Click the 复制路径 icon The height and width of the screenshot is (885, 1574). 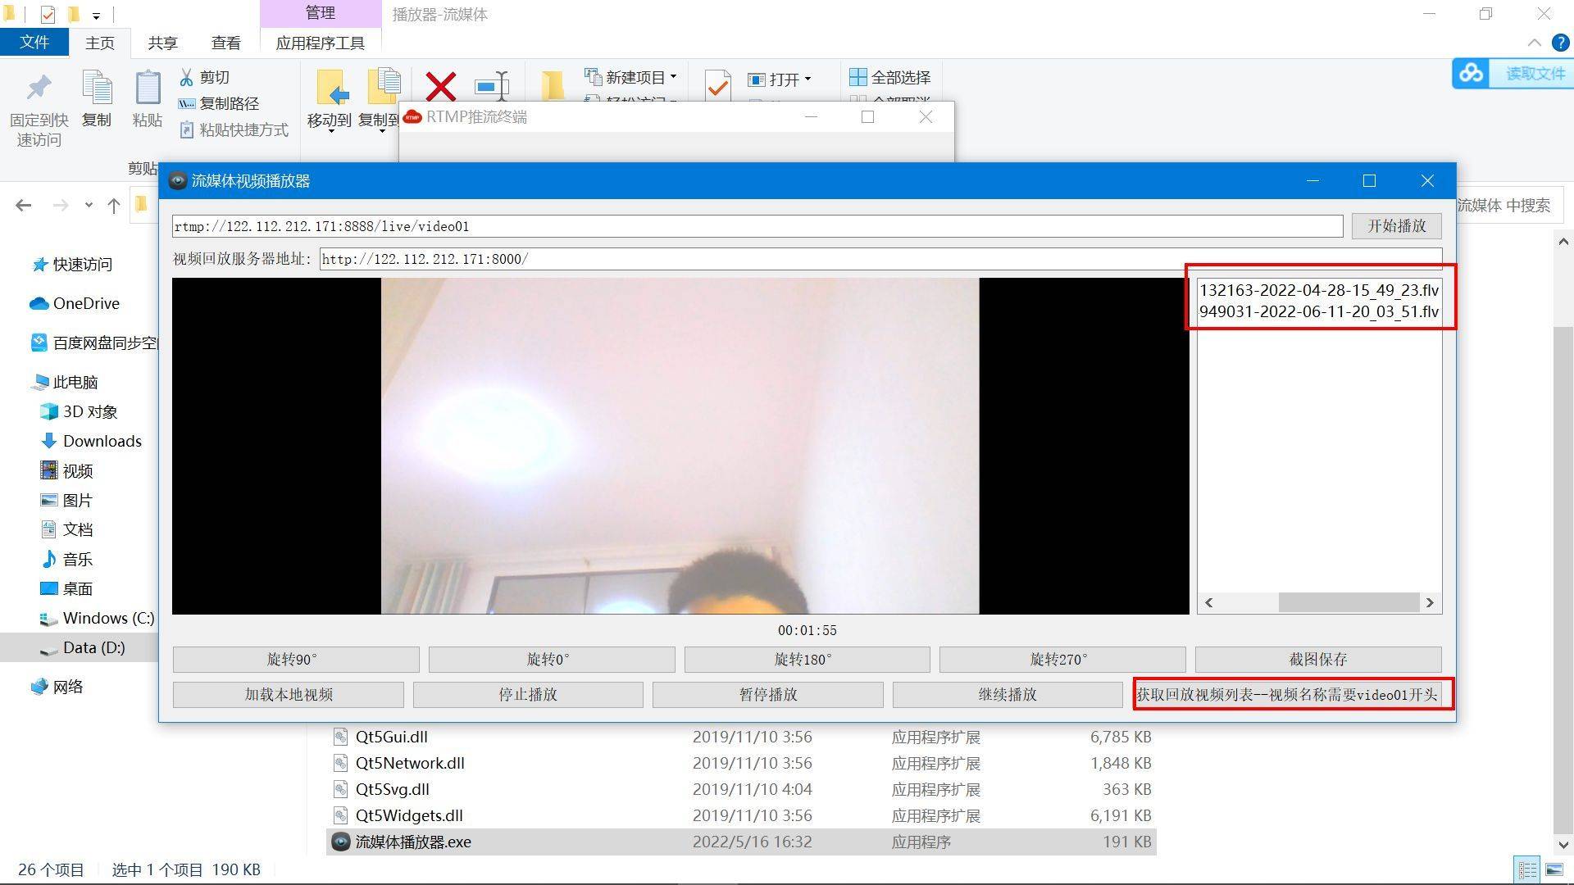[x=187, y=103]
